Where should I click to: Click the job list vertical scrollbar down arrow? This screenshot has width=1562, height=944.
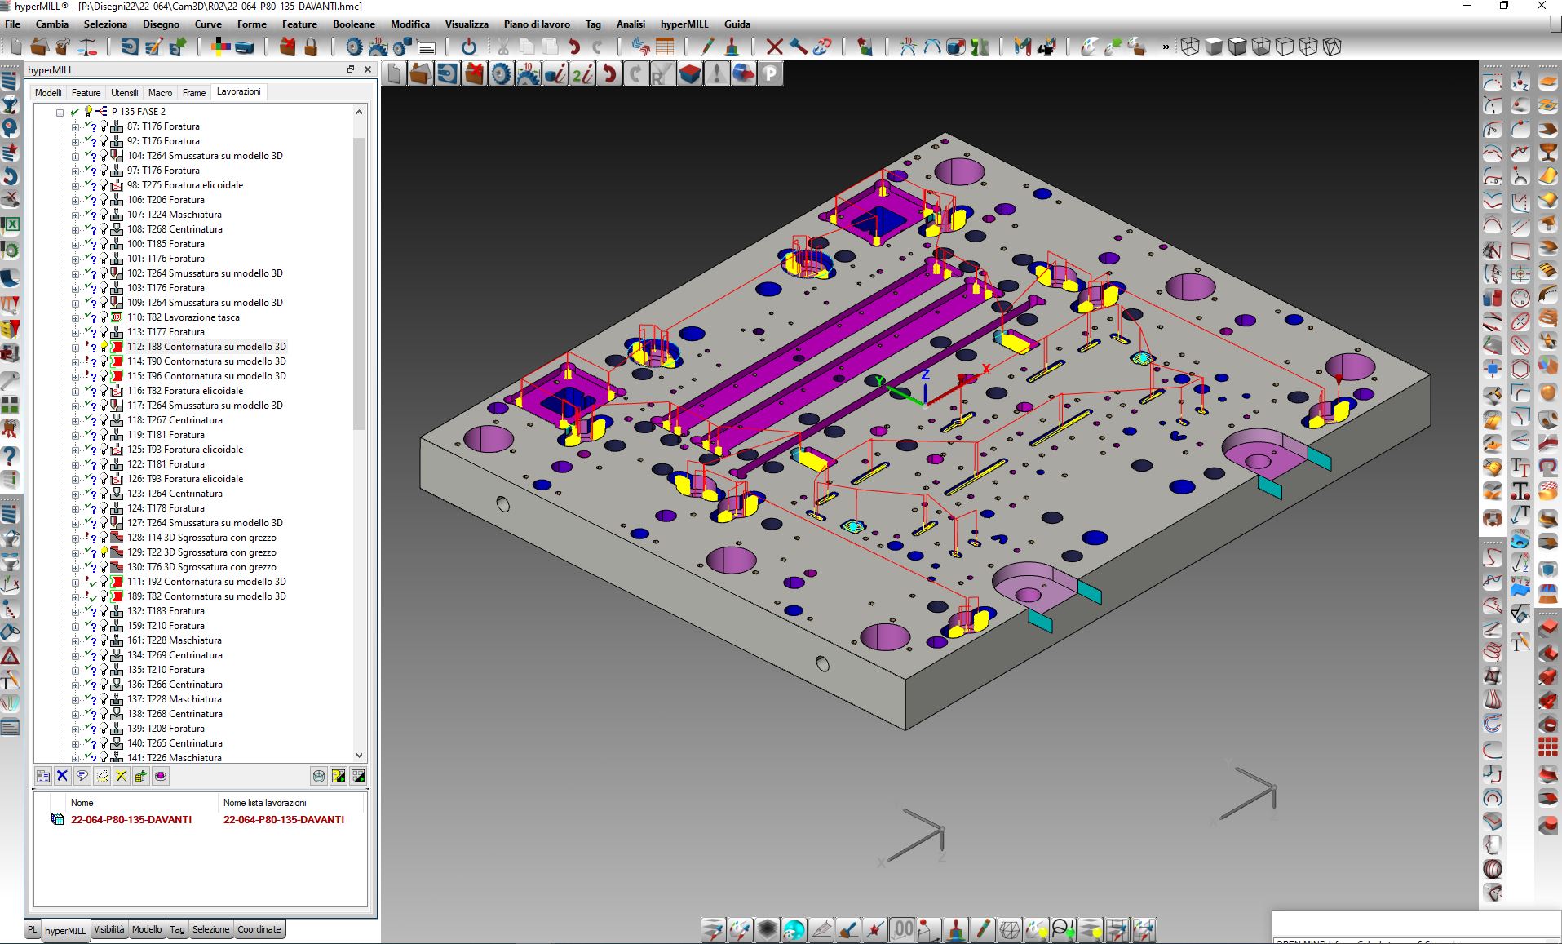359,756
